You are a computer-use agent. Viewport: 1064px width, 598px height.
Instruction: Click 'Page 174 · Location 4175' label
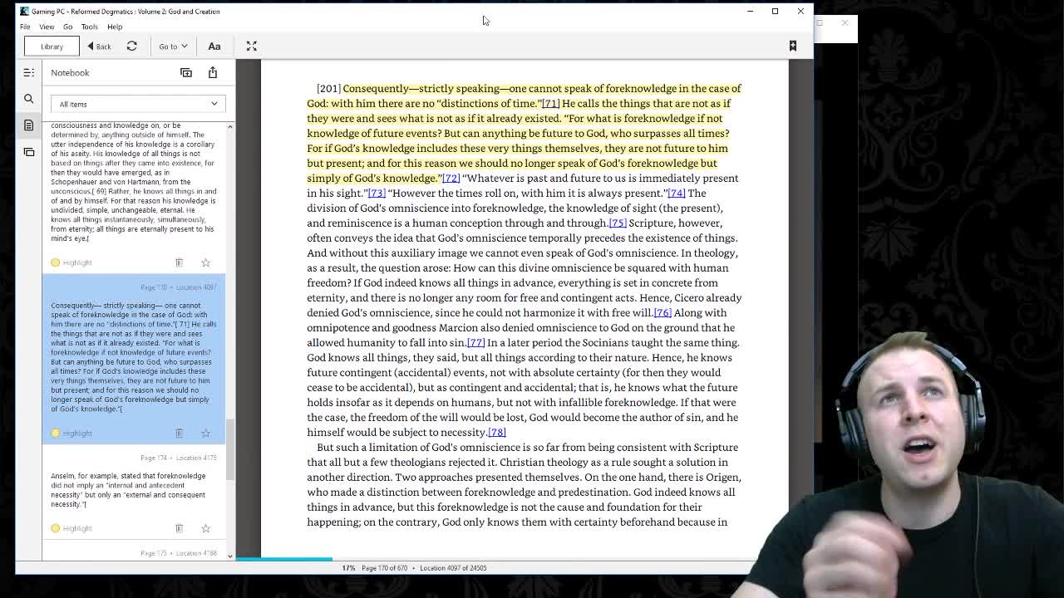(x=178, y=458)
